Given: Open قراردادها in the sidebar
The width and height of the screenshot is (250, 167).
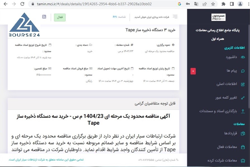Looking at the screenshot, I should click(230, 133).
